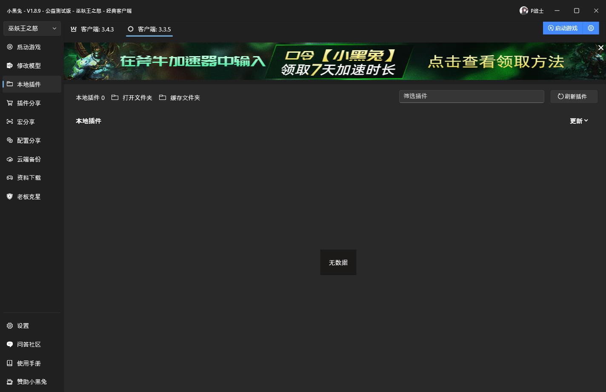Click the 刷新插件 refresh button
This screenshot has height=392, width=606.
574,97
